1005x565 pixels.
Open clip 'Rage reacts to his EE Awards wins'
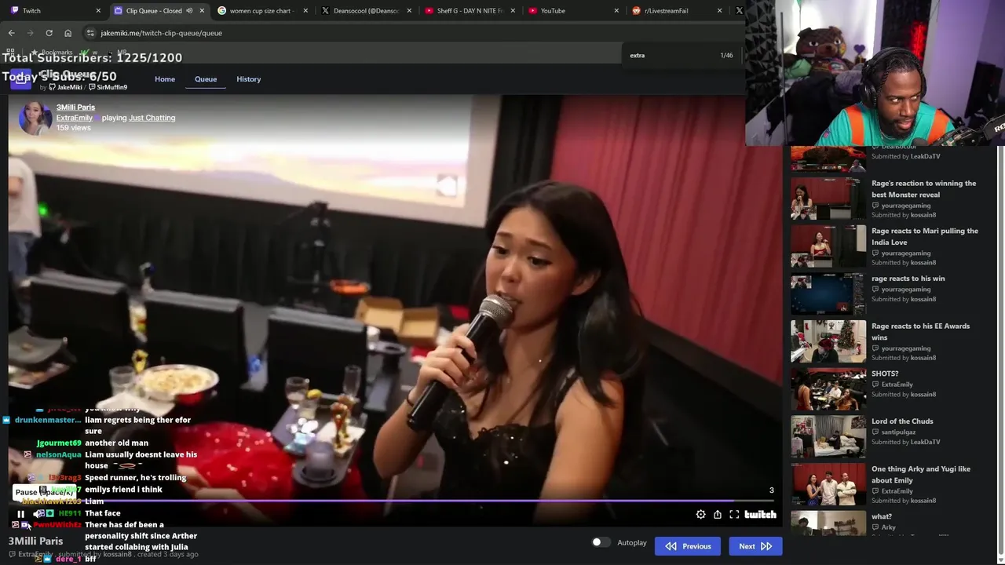pyautogui.click(x=885, y=341)
